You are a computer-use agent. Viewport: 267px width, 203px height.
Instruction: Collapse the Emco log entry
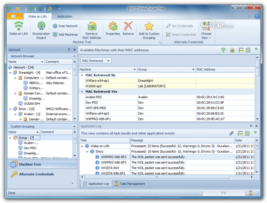(x=87, y=151)
